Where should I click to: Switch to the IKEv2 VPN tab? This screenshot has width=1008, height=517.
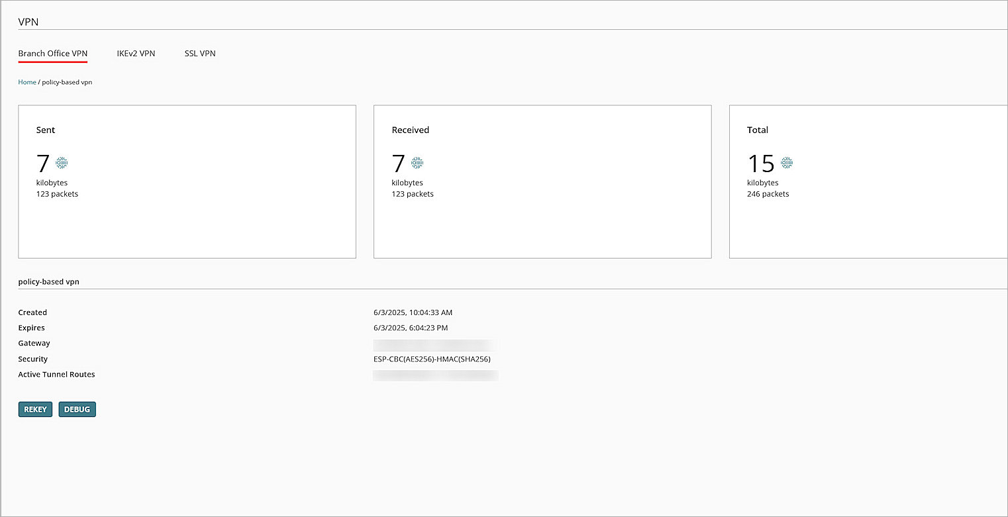click(136, 54)
